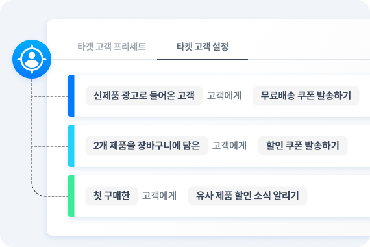Click the green color bar of first-purchase rule
The image size is (370, 247).
71,196
